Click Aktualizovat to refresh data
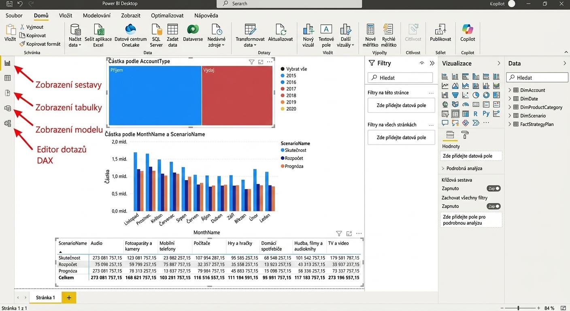The width and height of the screenshot is (570, 311). (281, 33)
